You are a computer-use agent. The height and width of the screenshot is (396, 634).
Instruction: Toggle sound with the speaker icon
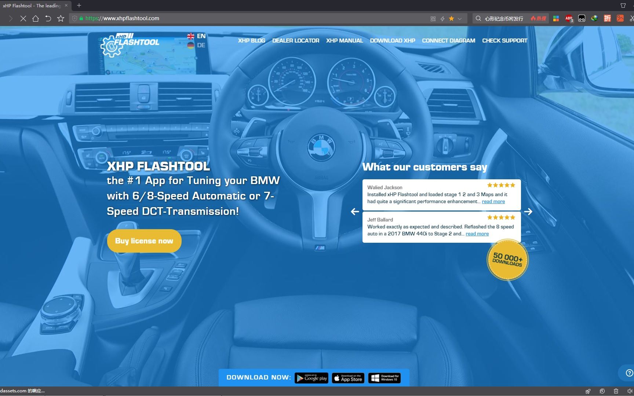tap(630, 391)
